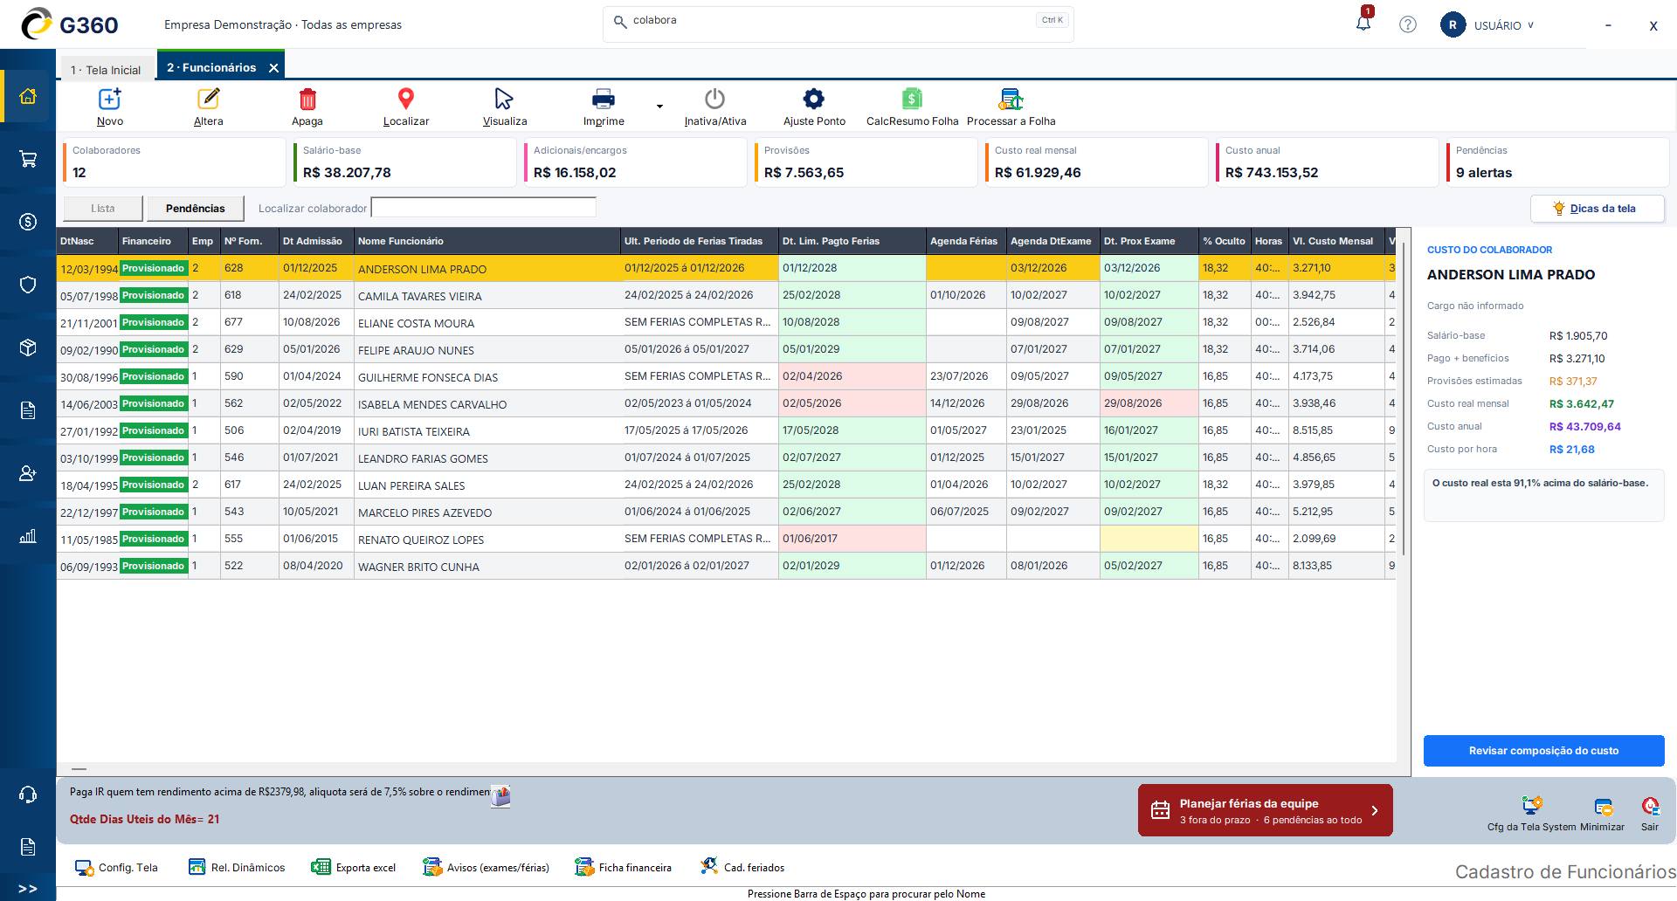Close the Funcionários tab

273,68
